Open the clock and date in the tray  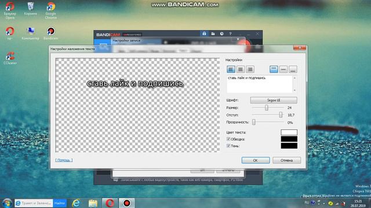[x=358, y=203]
